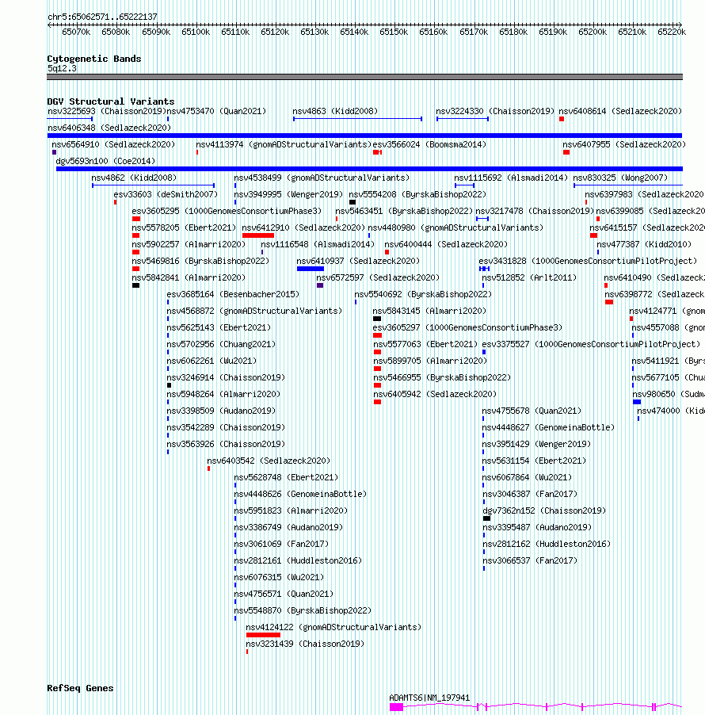Select nsv3231439 (Chaisson2019) label
The width and height of the screenshot is (705, 715).
[305, 644]
